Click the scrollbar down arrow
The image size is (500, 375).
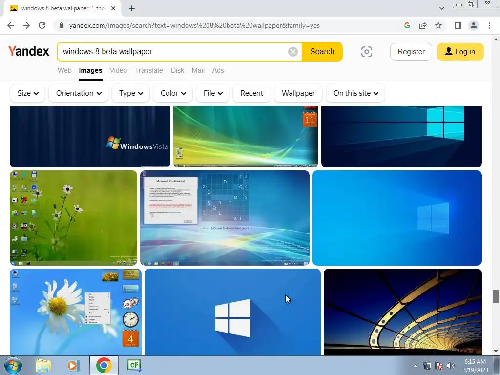click(495, 352)
